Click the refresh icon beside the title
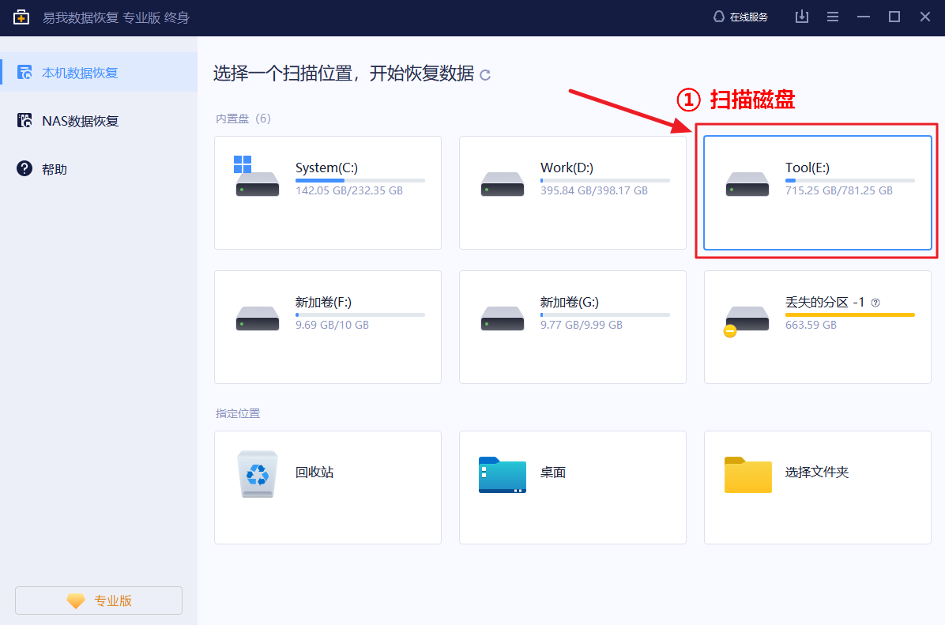945x625 pixels. (x=485, y=75)
